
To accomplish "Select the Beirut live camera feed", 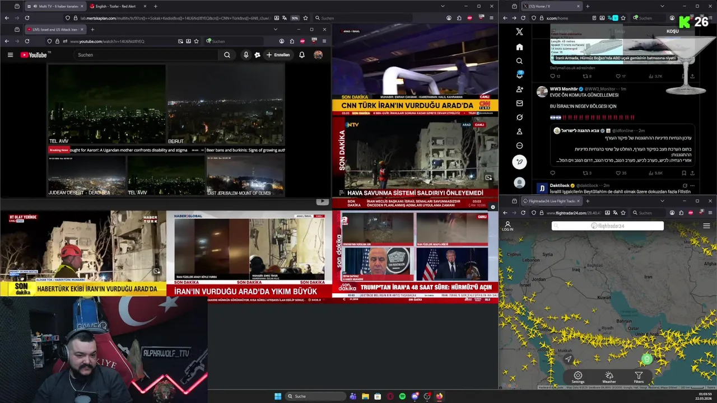I will point(226,105).
